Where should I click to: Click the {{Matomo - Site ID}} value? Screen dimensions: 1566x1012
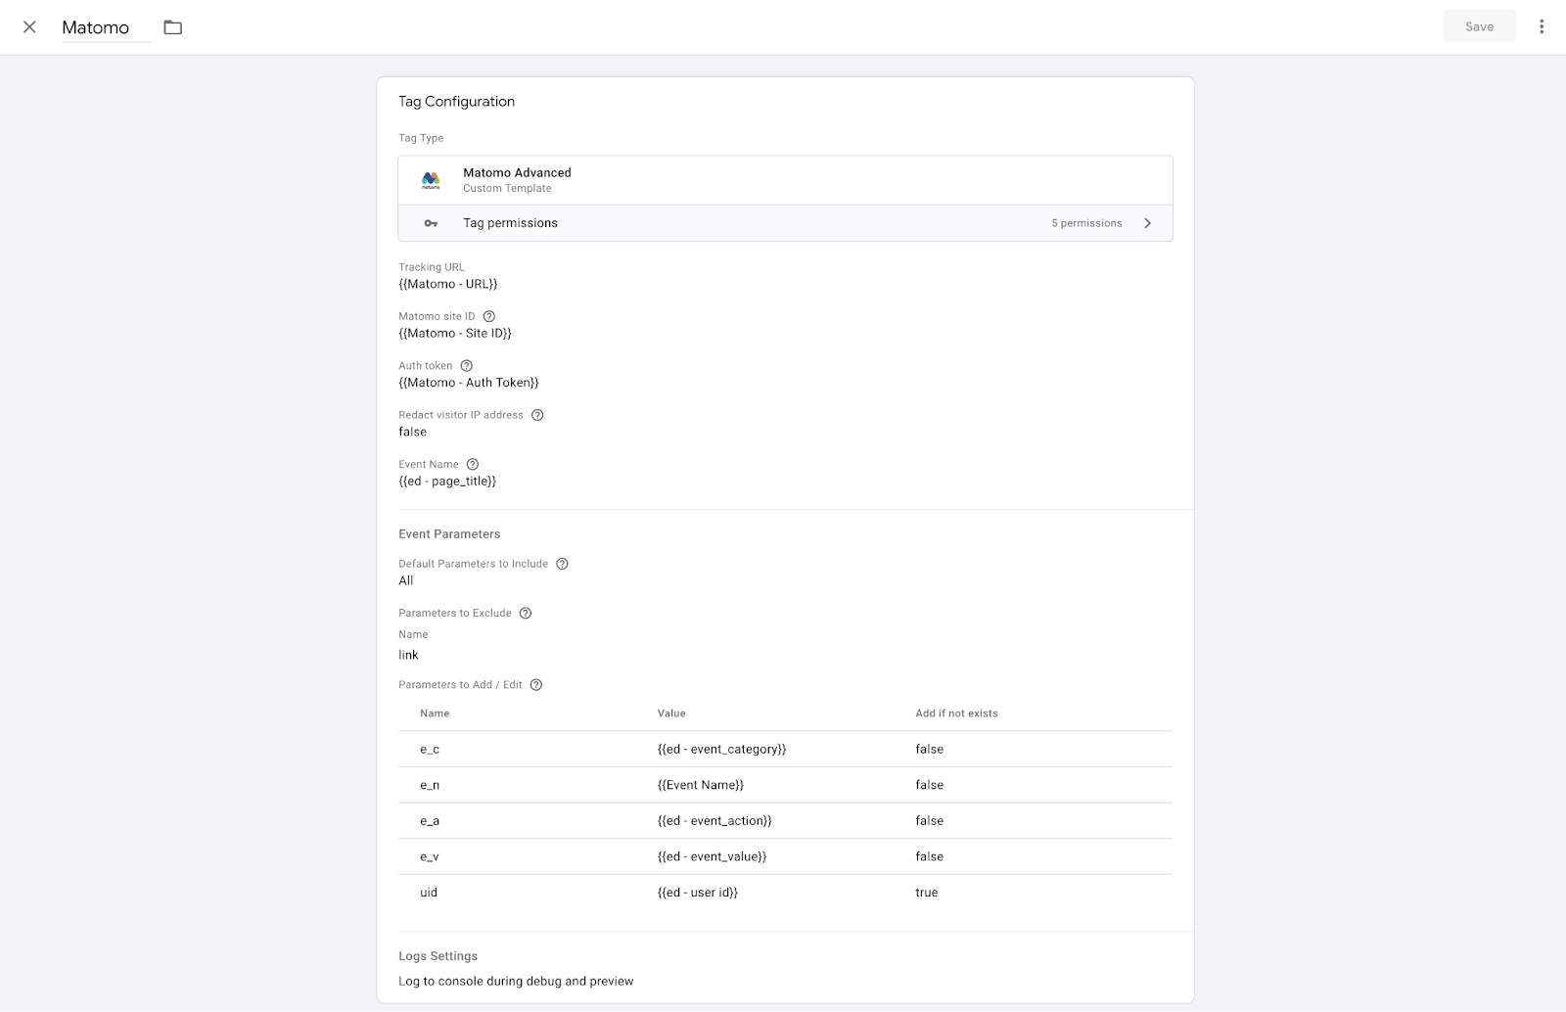pos(455,333)
